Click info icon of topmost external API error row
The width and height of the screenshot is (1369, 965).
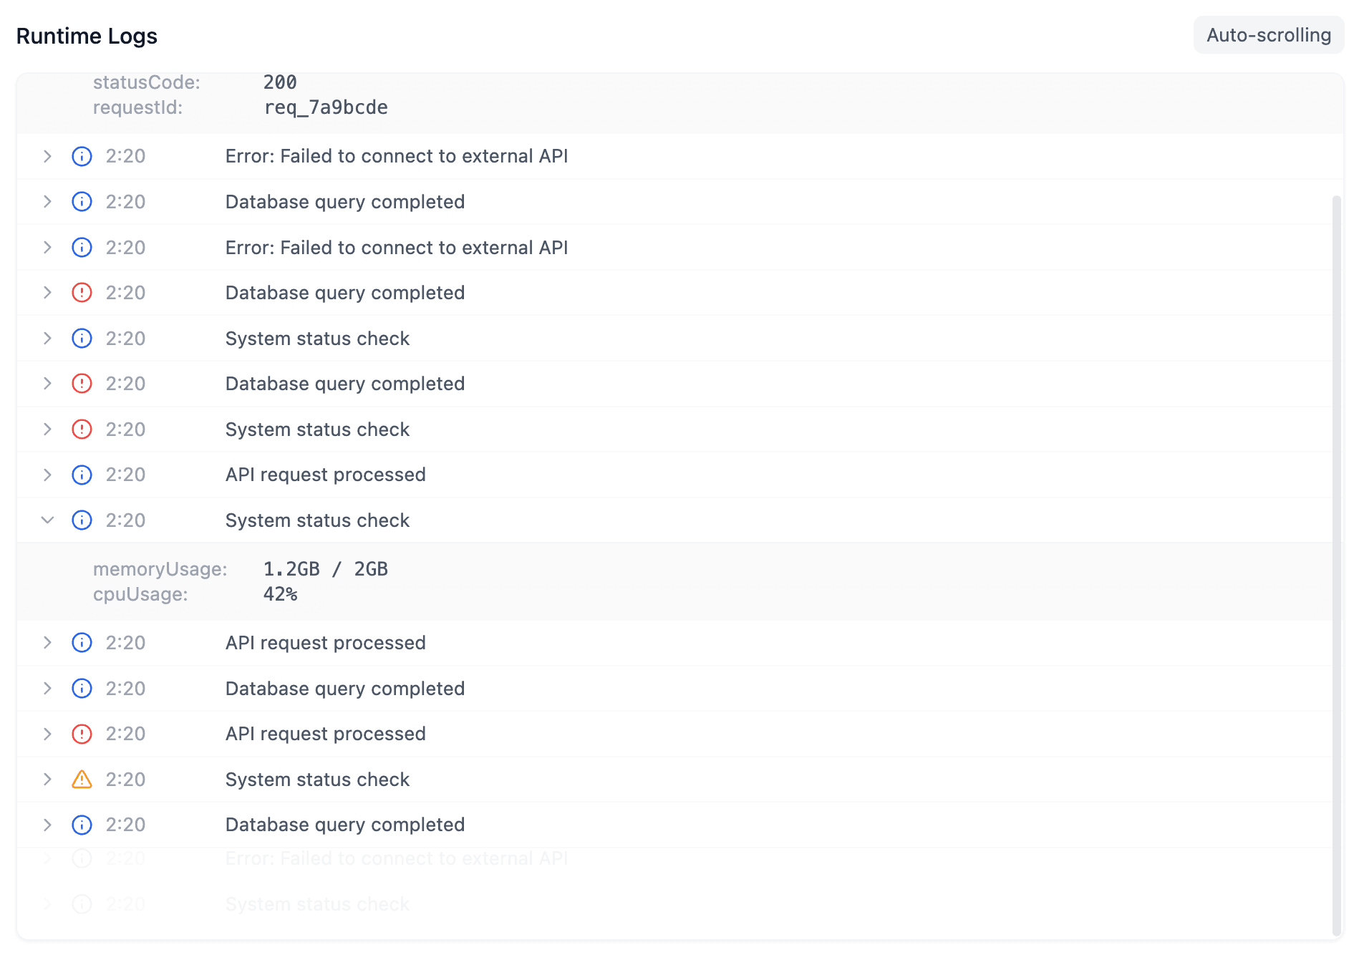click(82, 156)
